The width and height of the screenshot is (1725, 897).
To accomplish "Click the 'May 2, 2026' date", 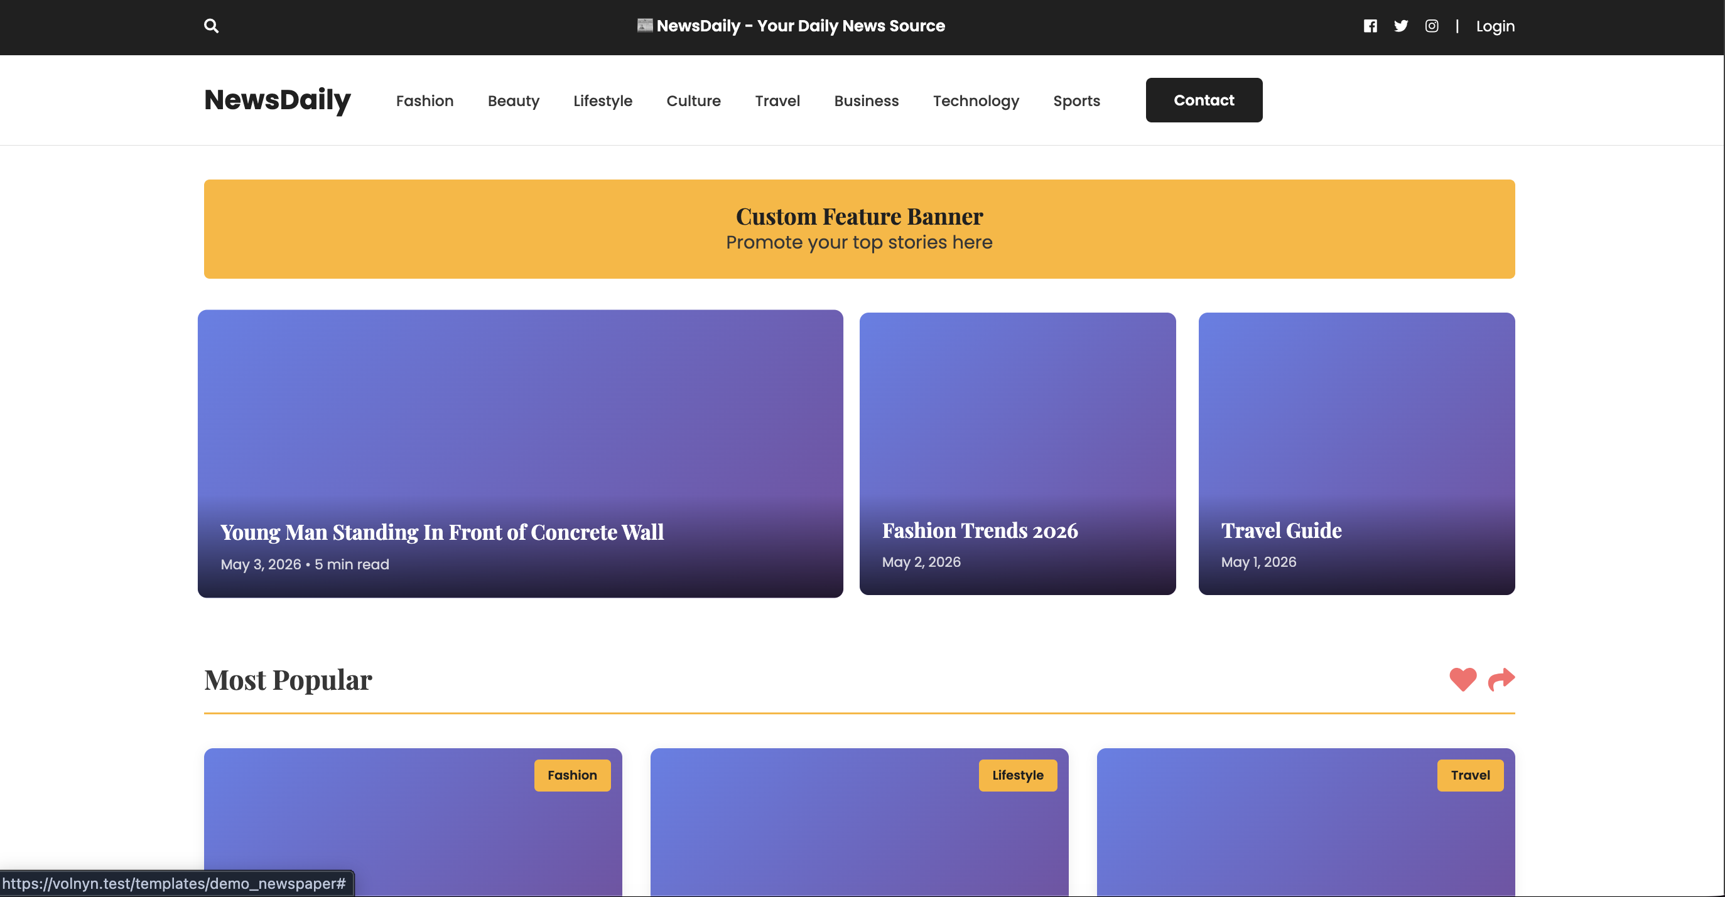I will (x=921, y=562).
